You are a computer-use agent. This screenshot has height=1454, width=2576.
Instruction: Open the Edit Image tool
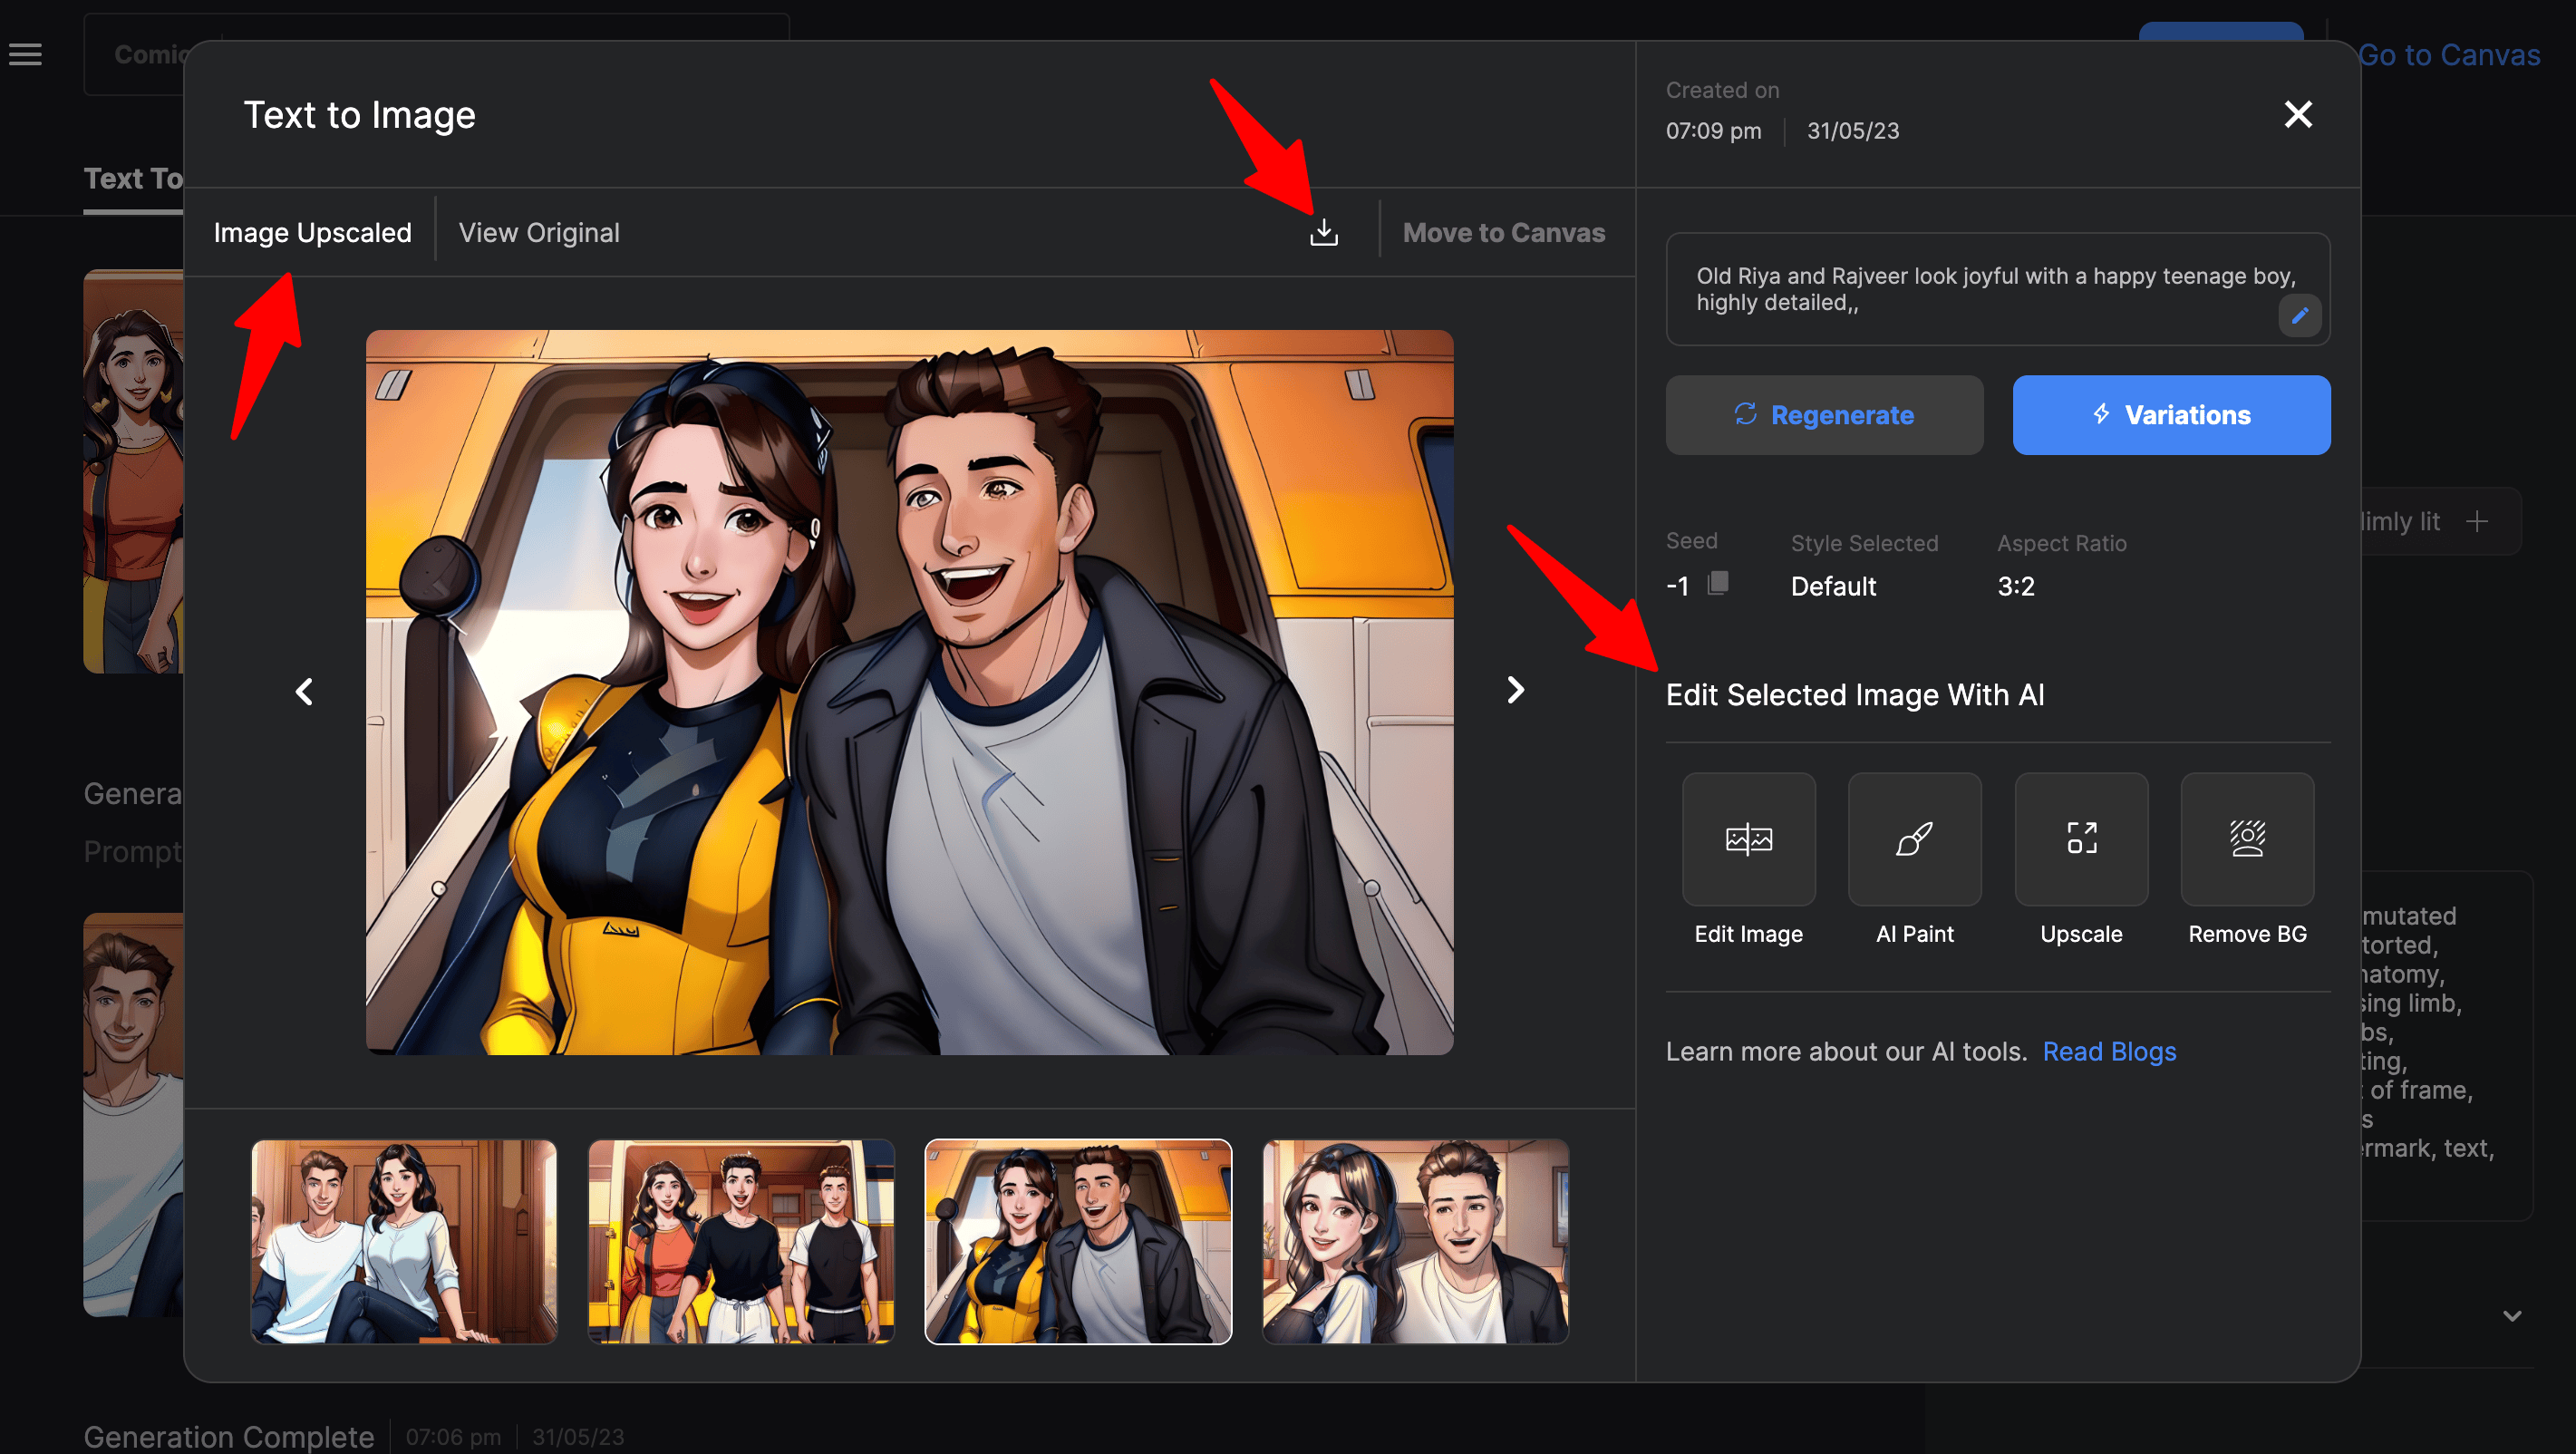(1748, 839)
